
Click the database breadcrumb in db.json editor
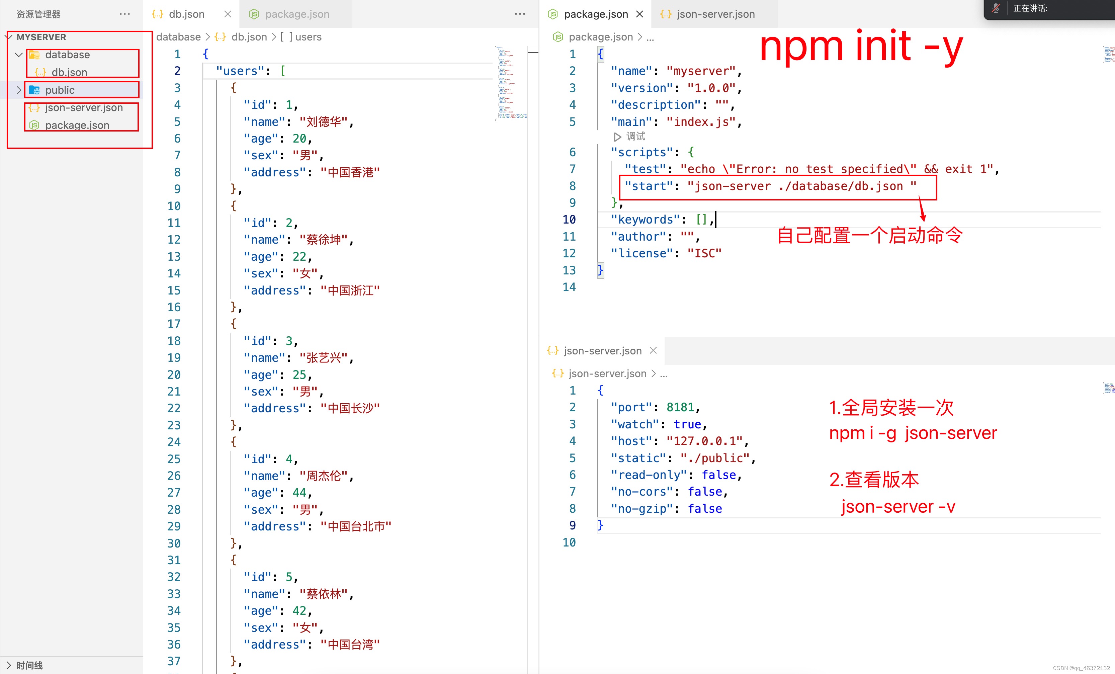178,37
